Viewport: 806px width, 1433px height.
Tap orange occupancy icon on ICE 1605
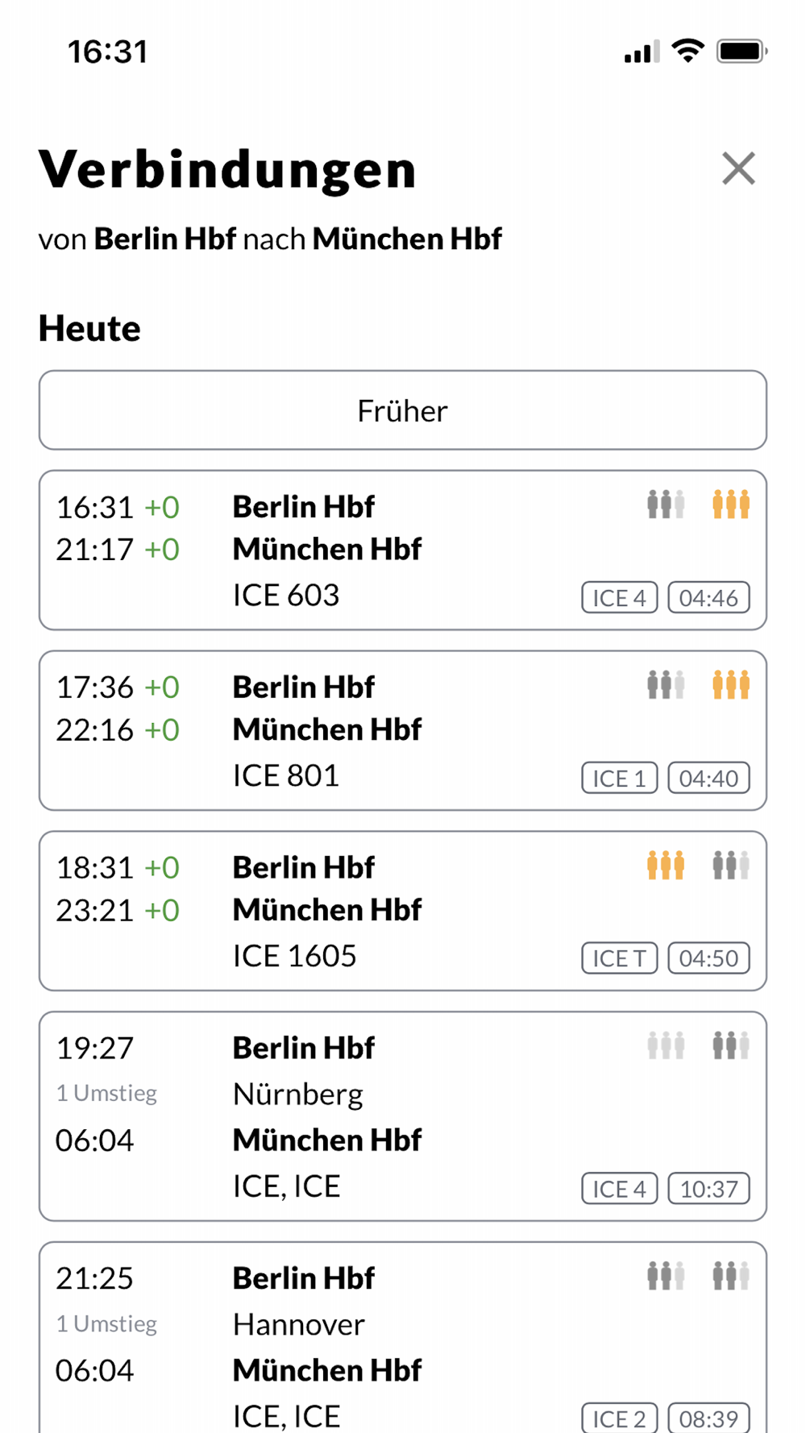[x=666, y=866]
